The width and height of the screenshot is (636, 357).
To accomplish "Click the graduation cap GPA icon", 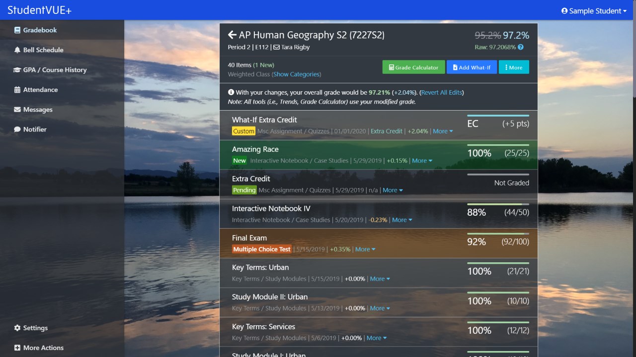I will pyautogui.click(x=17, y=70).
